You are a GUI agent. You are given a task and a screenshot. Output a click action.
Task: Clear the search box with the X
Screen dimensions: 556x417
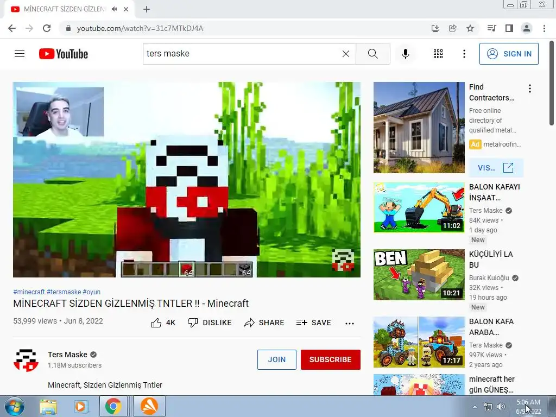346,54
